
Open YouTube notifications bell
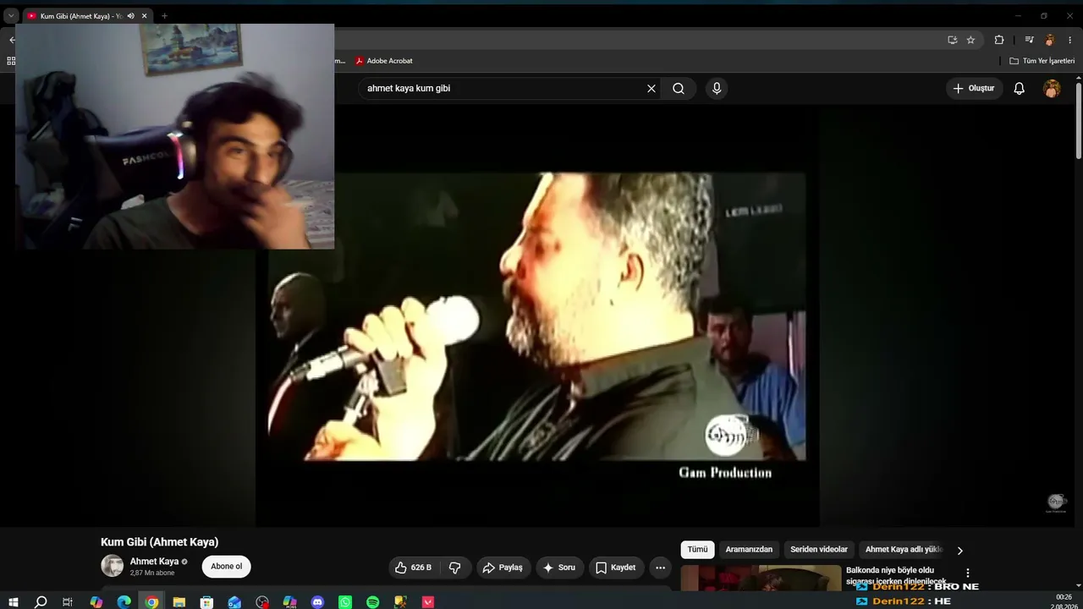1020,88
